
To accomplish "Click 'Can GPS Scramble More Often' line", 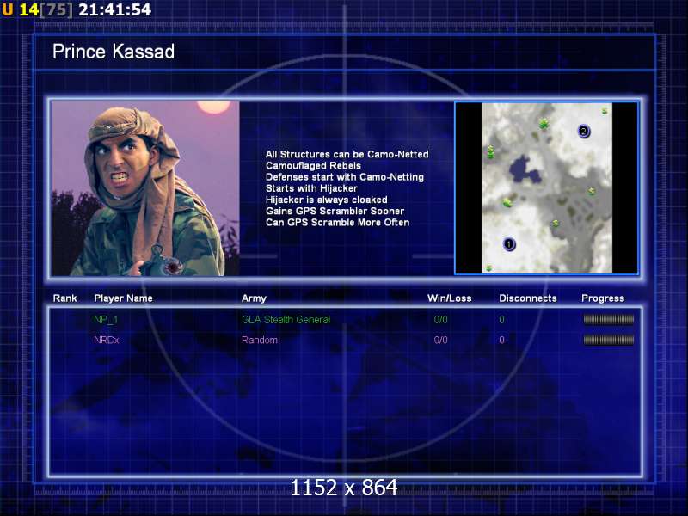I will click(x=337, y=223).
